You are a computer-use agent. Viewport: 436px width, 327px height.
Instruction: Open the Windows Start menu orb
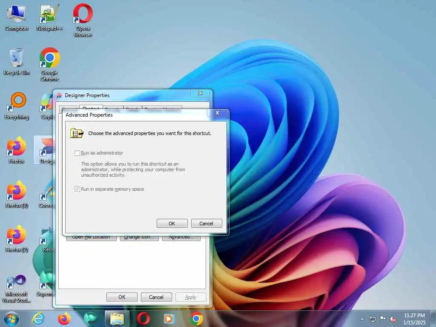pos(11,318)
